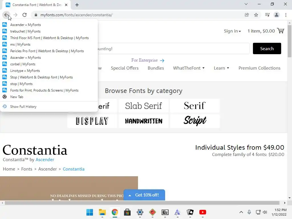This screenshot has height=219, width=292.
Task: Go to Home in the breadcrumb
Action: pos(9,169)
